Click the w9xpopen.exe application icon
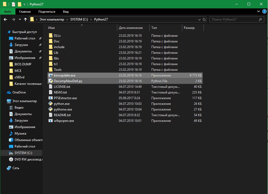Screen dimensions: 268x194 tap(51, 121)
